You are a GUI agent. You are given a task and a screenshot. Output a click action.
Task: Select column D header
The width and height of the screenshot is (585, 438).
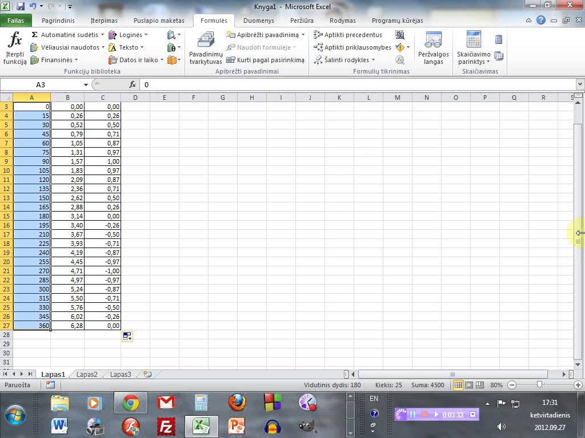point(135,98)
